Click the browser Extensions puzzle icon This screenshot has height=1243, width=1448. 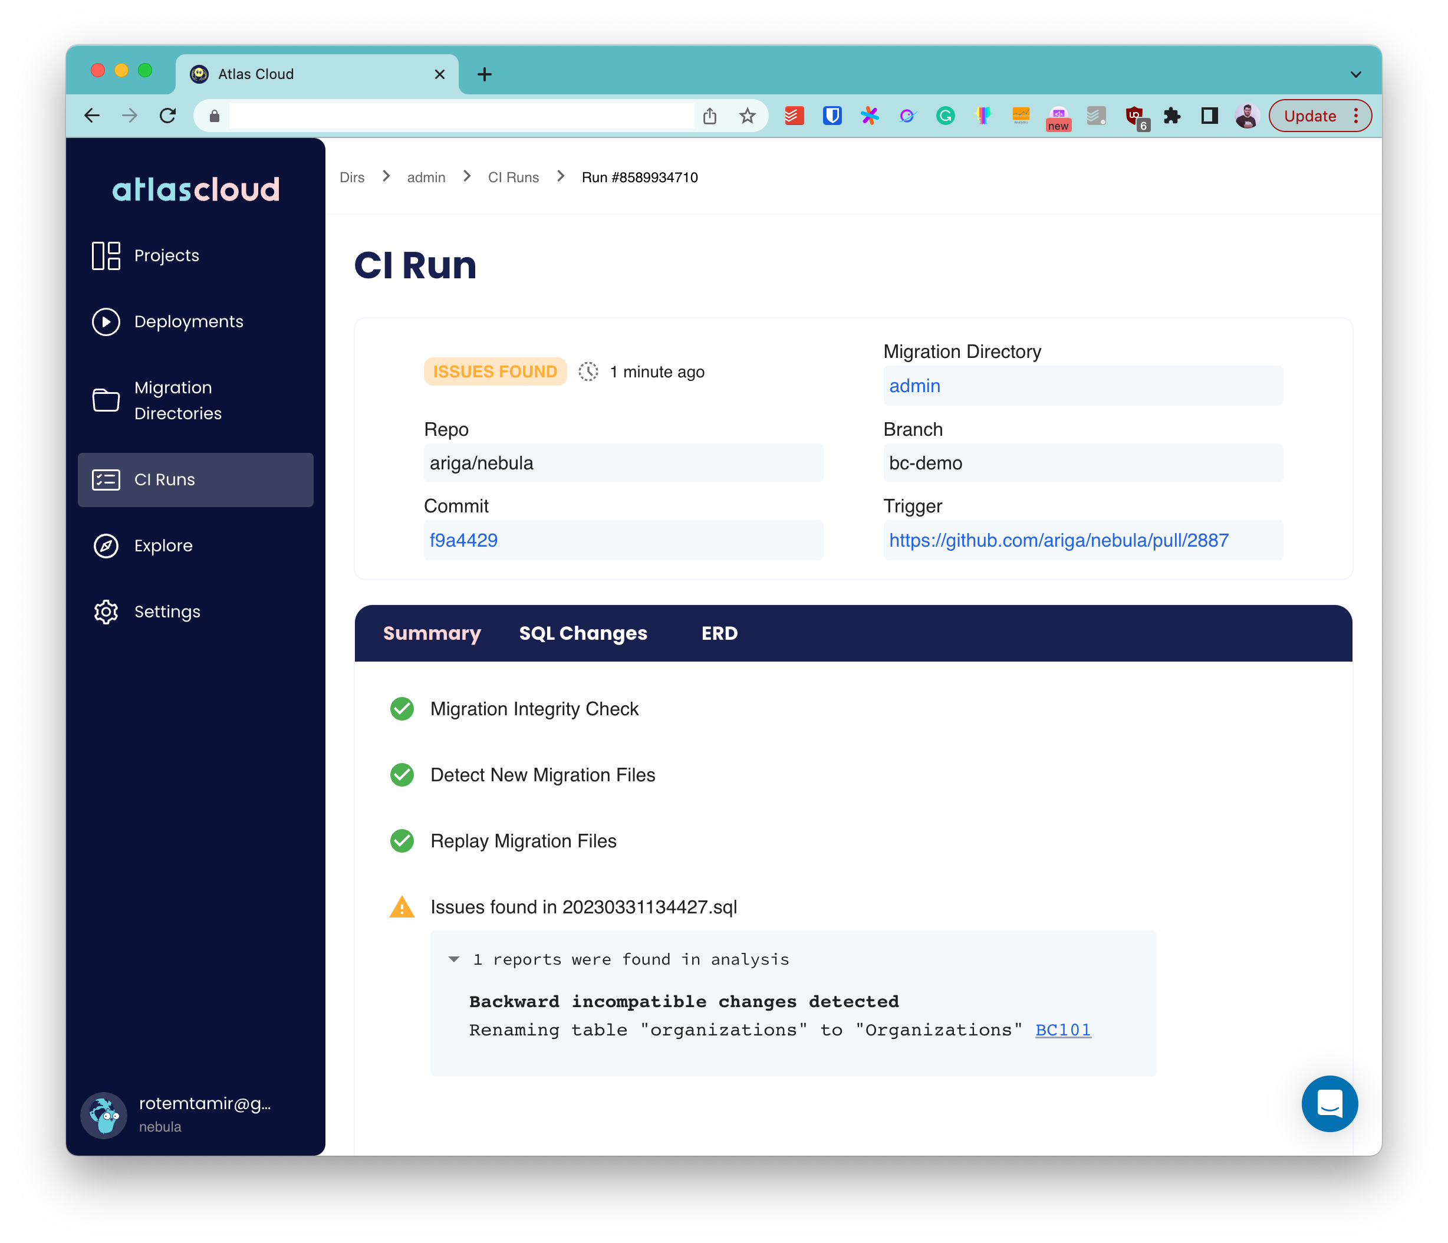[x=1171, y=116]
